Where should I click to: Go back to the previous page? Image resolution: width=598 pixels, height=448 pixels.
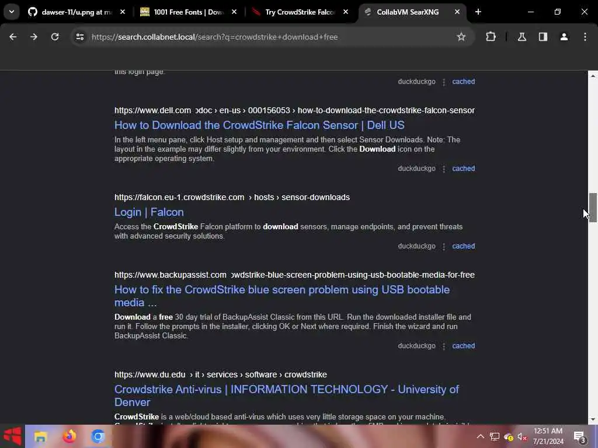pos(13,37)
